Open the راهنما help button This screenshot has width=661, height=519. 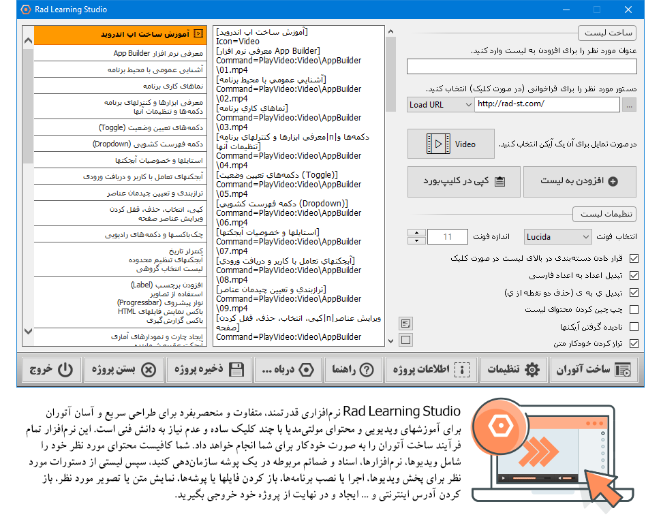coord(353,369)
